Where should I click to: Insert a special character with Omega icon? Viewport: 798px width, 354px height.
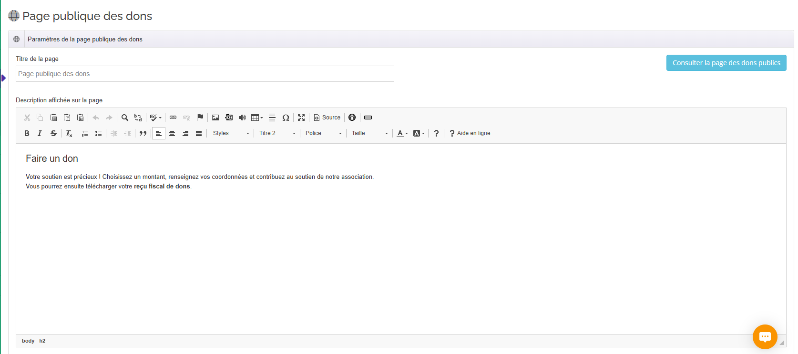tap(286, 118)
